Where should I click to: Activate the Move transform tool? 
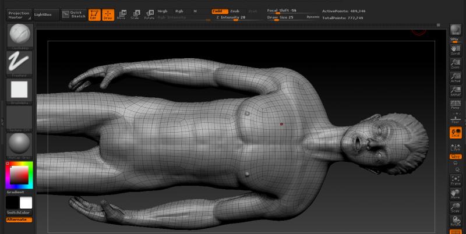(121, 14)
